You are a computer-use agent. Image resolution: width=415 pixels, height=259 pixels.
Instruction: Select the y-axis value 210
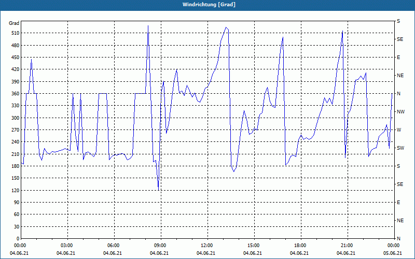pos(16,154)
